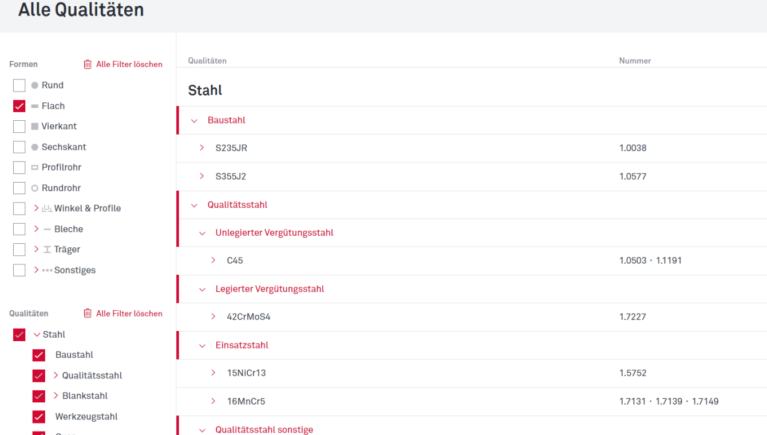Viewport: 767px width, 435px height.
Task: Open the 42CrMoS4 quality entry
Action: (x=248, y=317)
